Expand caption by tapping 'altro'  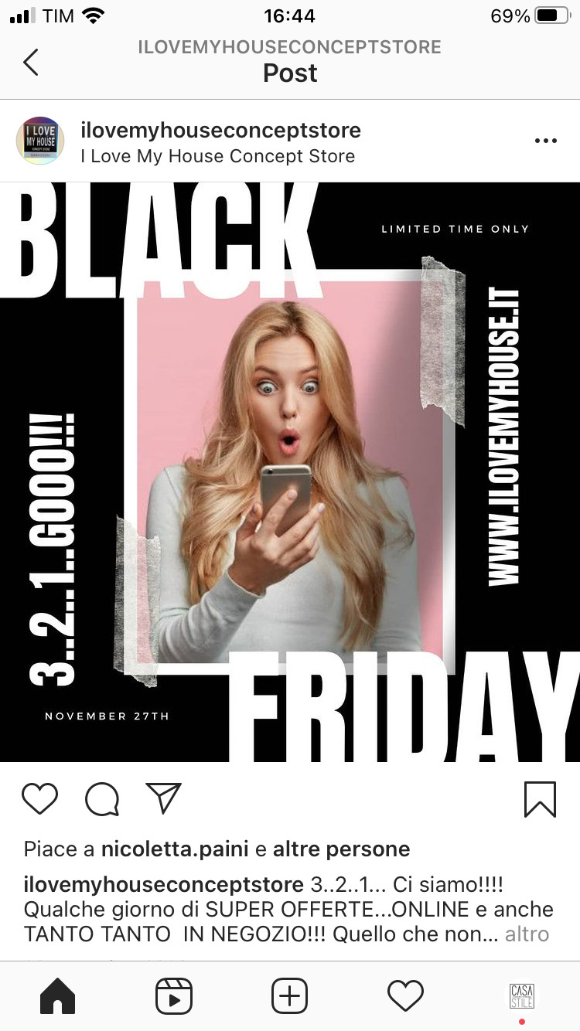pos(527,934)
